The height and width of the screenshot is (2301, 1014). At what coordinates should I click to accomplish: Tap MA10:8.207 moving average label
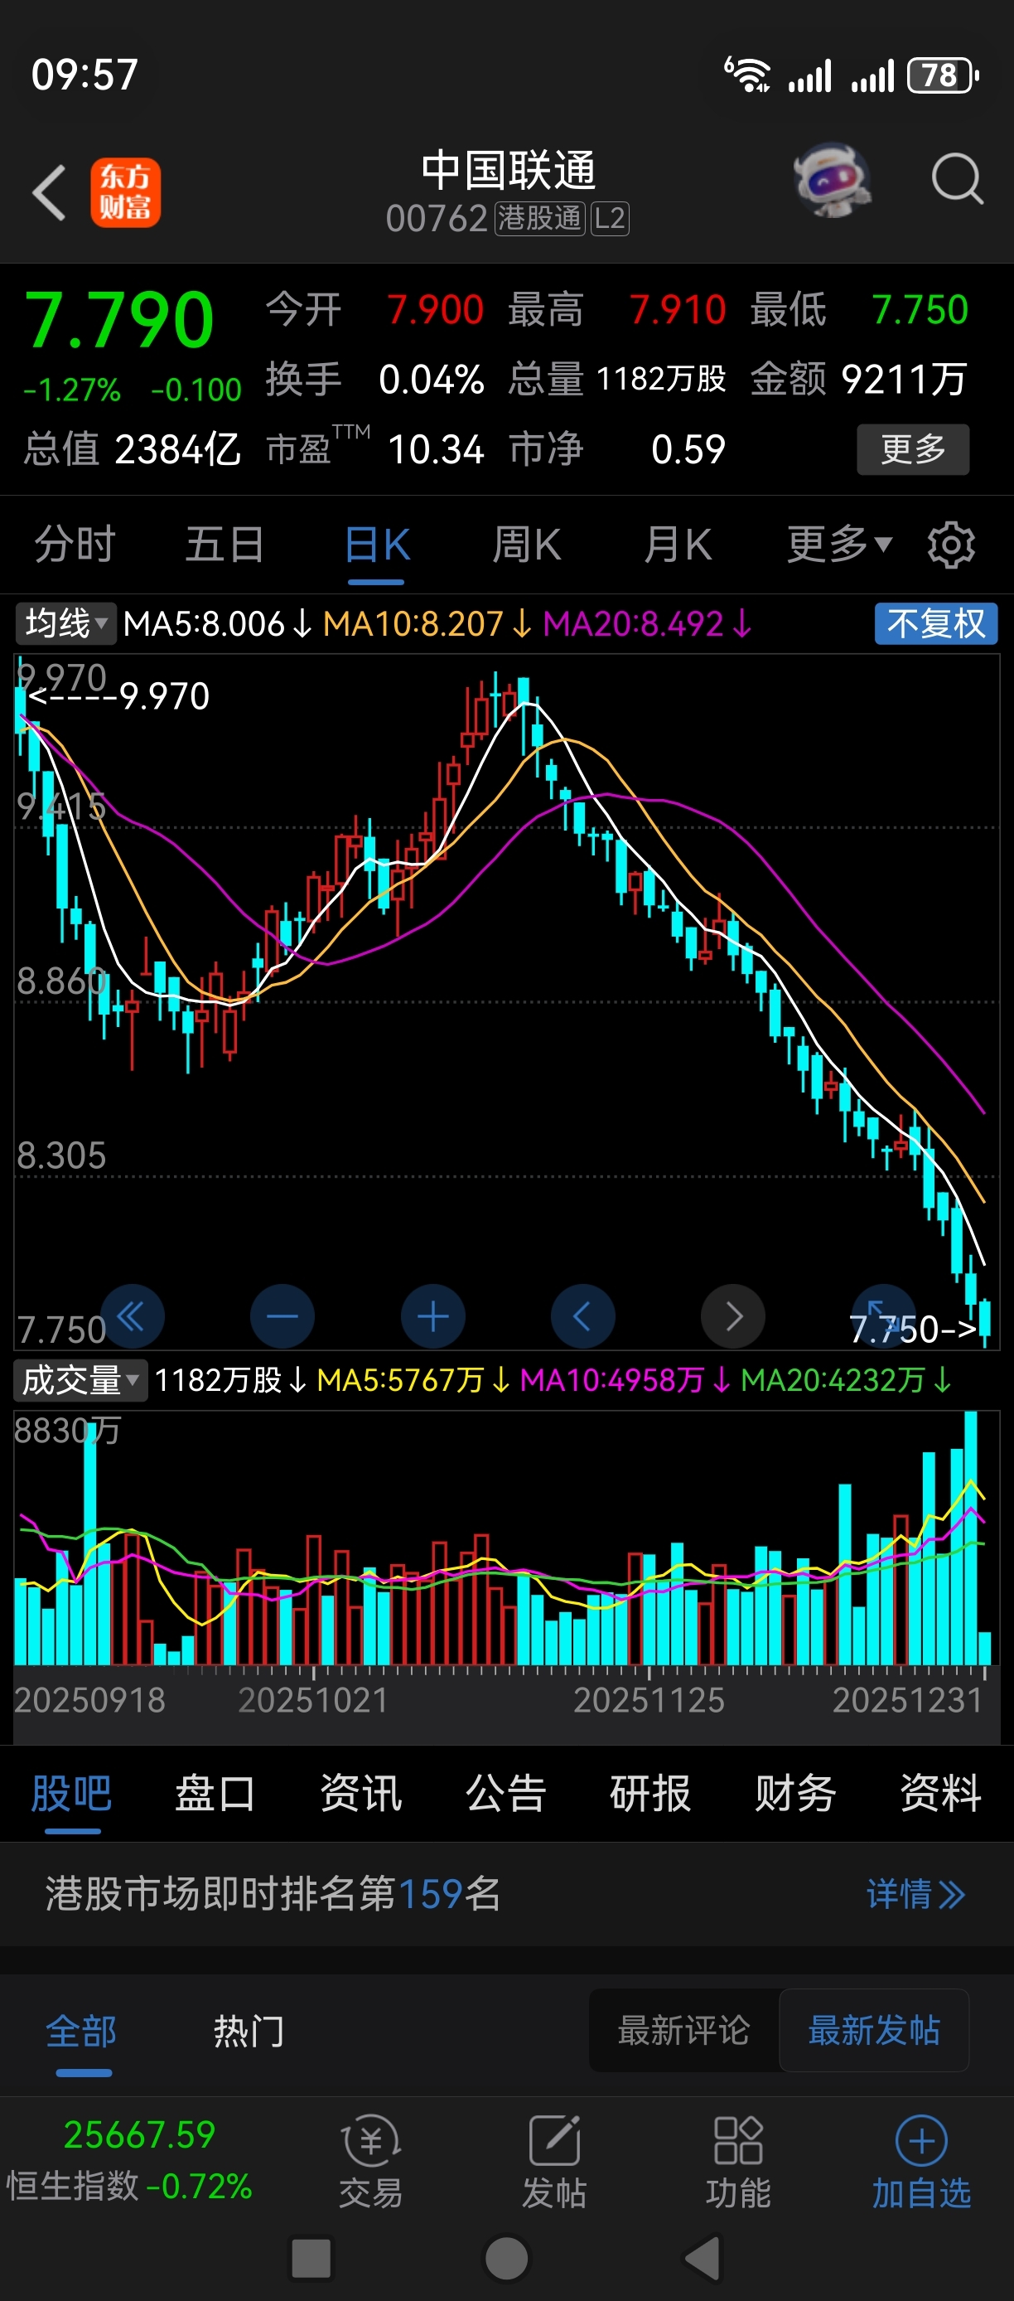(x=427, y=623)
